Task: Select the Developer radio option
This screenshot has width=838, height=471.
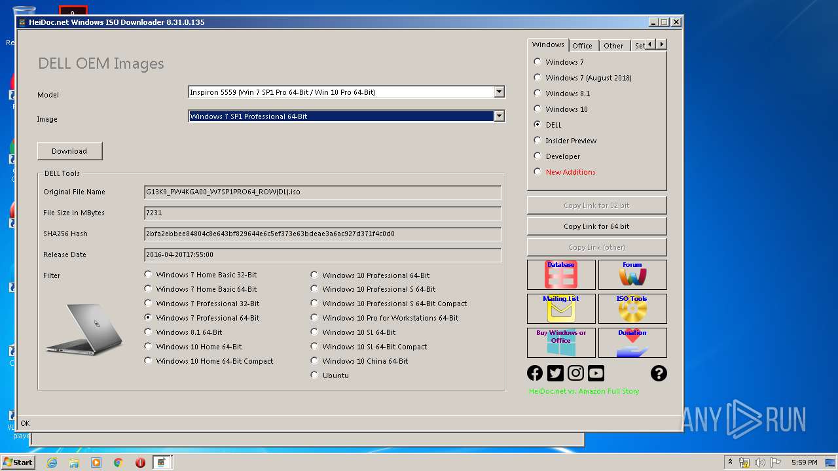Action: (557, 156)
